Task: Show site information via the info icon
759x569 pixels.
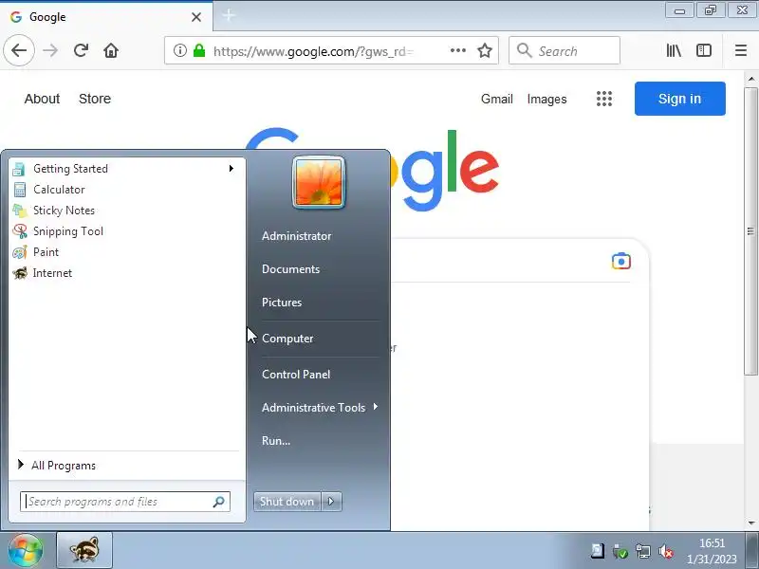Action: pos(180,50)
